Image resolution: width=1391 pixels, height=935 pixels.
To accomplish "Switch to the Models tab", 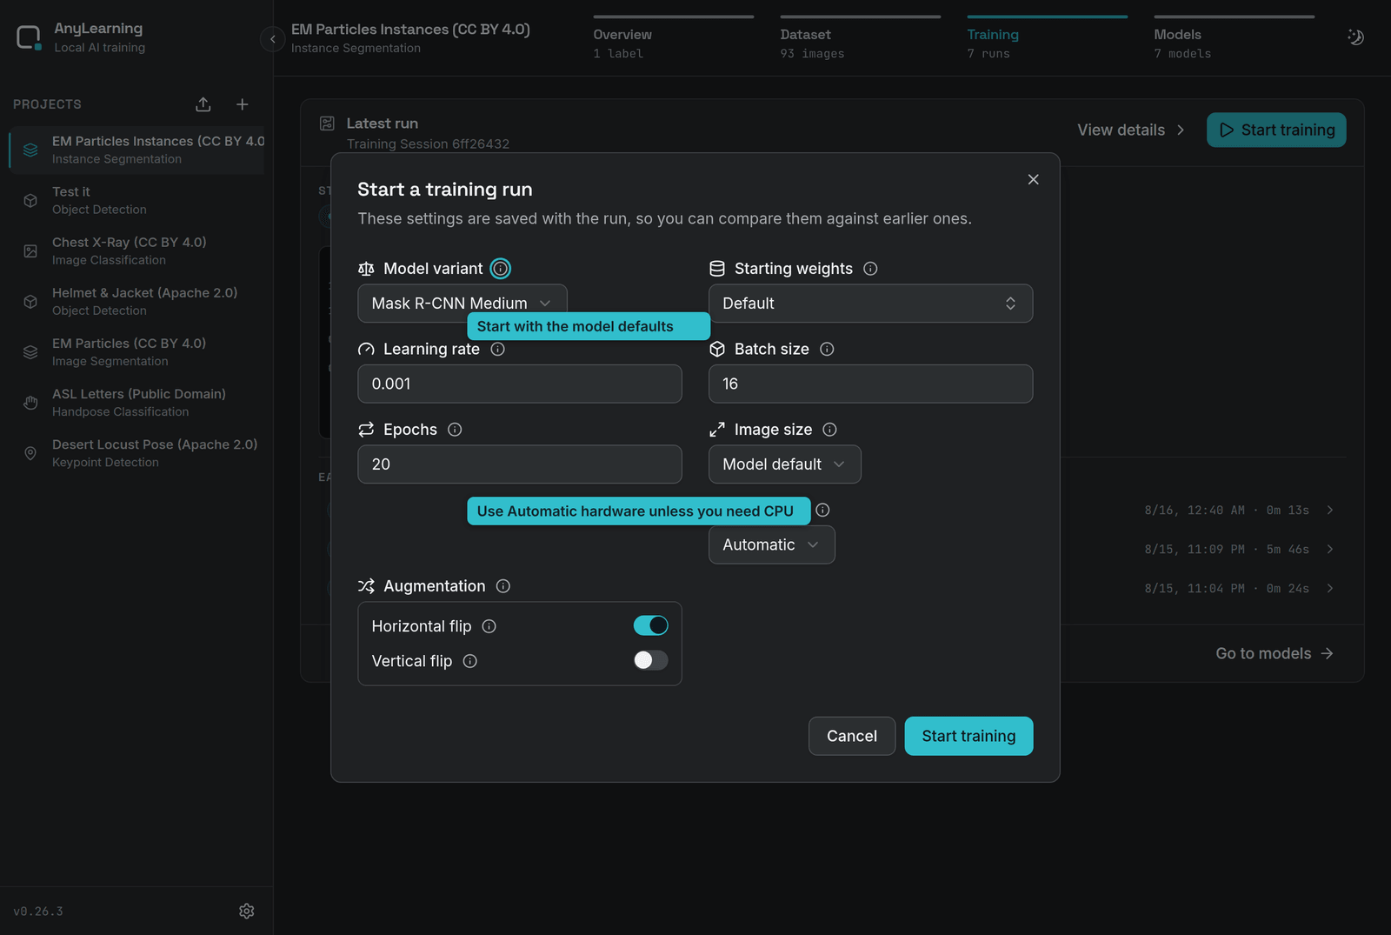I will pos(1235,38).
